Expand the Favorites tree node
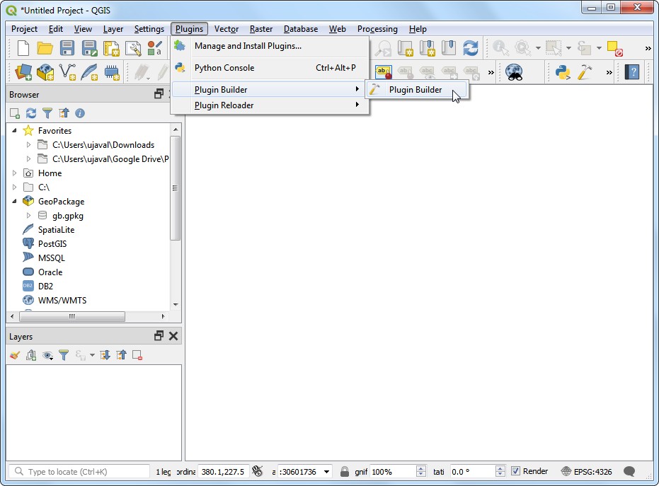659x486 pixels. tap(16, 131)
